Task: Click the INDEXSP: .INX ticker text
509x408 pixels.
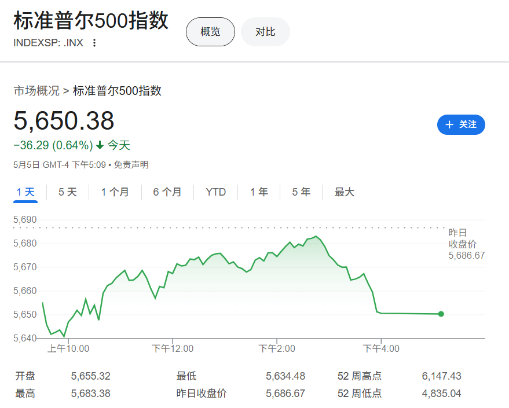Action: click(49, 43)
